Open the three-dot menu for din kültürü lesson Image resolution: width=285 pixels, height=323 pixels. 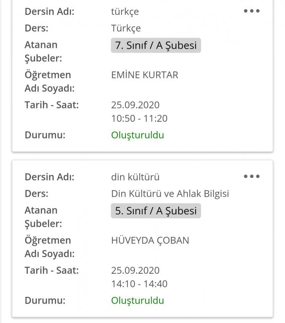tap(252, 177)
